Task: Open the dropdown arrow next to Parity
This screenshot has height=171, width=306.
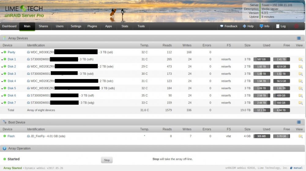Action: point(2,53)
